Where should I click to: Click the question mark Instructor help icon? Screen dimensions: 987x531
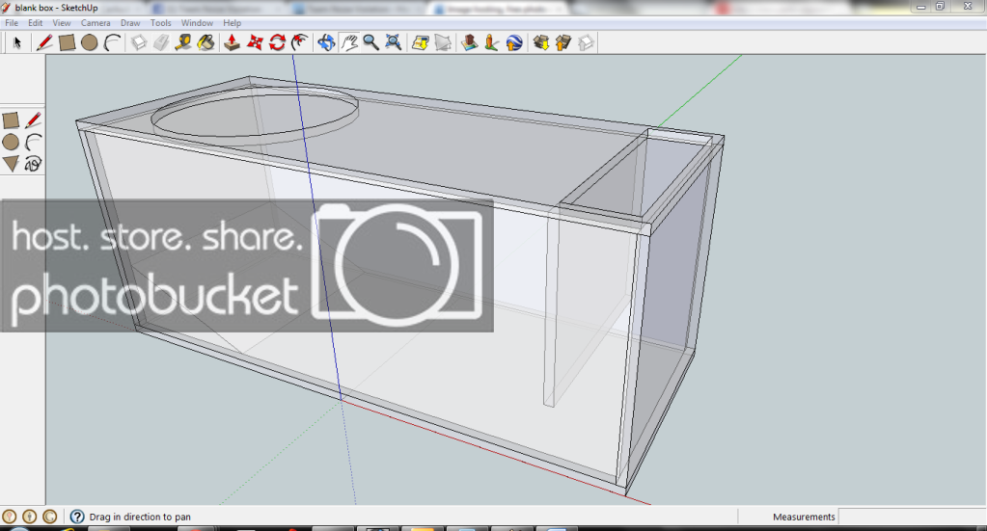(x=77, y=517)
